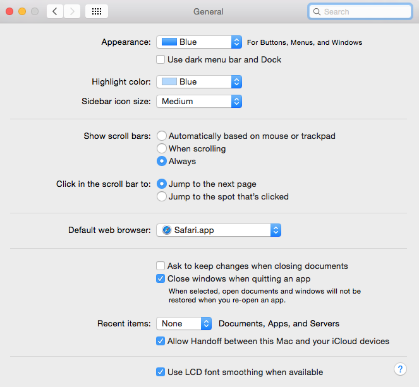
Task: Go back with the left chevron button
Action: 55,11
